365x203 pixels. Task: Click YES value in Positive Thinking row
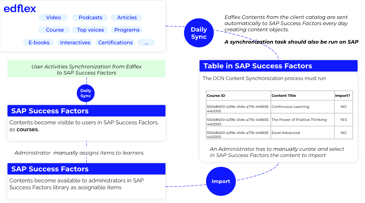[344, 120]
